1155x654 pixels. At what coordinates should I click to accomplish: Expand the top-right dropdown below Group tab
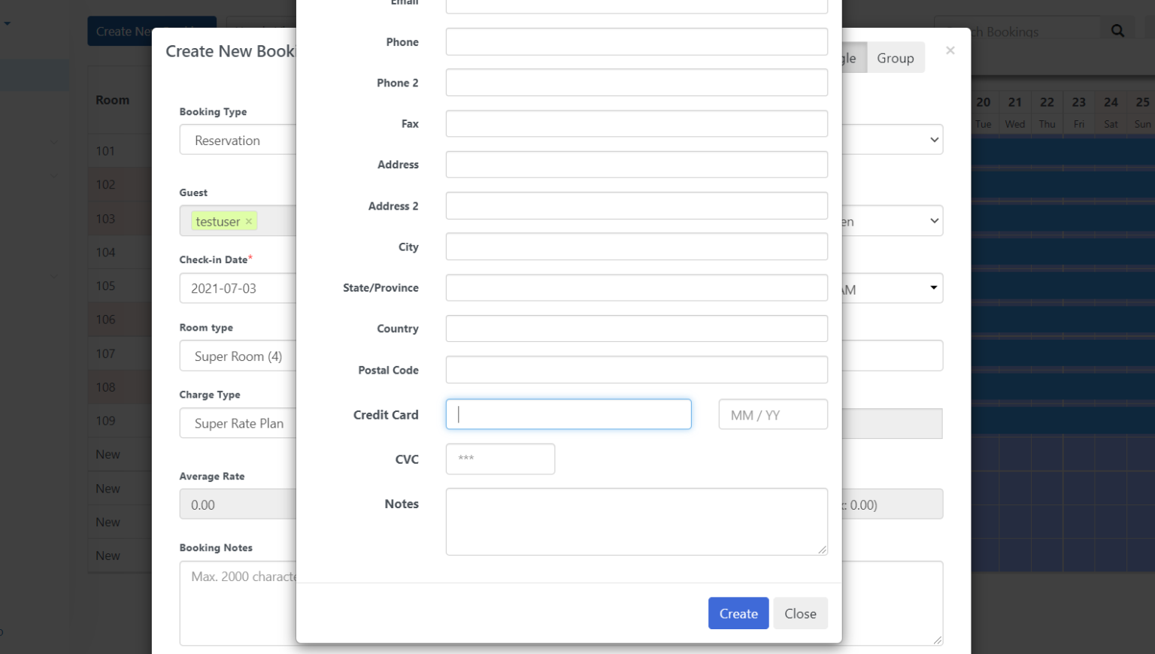pyautogui.click(x=933, y=140)
